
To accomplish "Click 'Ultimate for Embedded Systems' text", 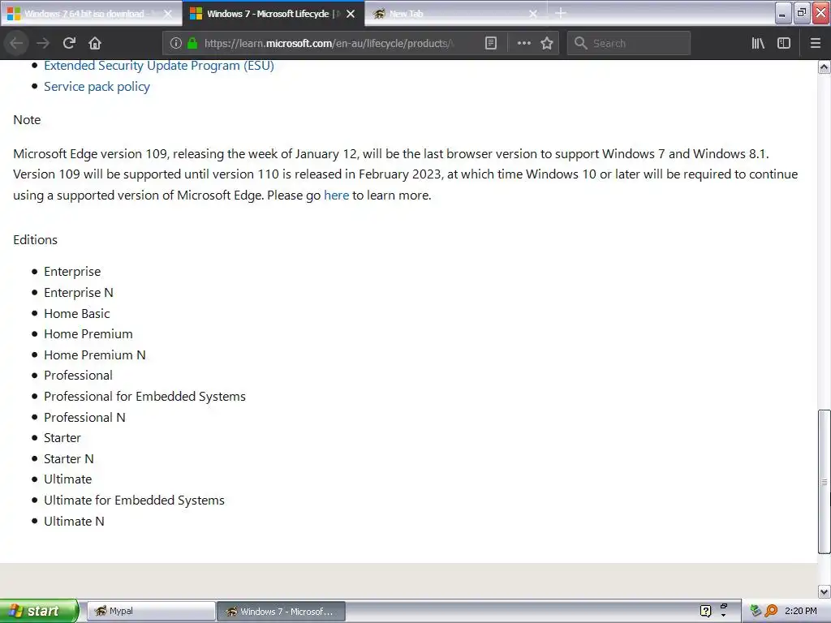I will [134, 500].
